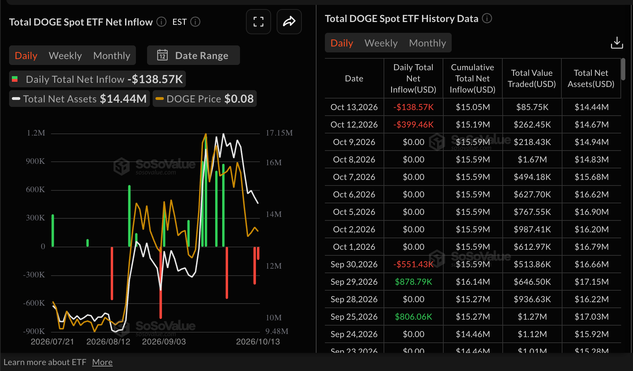
Task: Click Cumulative Total Net Inflow(USD) header
Action: tap(473, 79)
